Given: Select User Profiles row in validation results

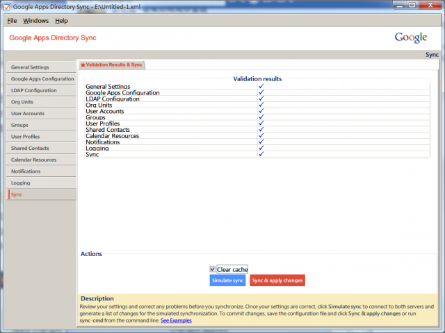Looking at the screenshot, I should (257, 123).
